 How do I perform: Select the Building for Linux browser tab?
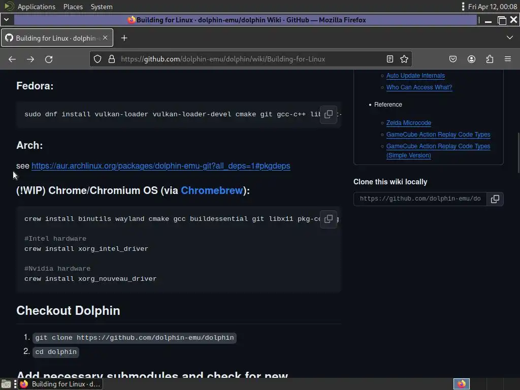pyautogui.click(x=57, y=38)
